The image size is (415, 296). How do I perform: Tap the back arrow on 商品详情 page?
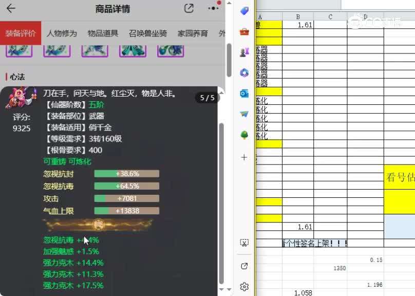click(x=12, y=8)
